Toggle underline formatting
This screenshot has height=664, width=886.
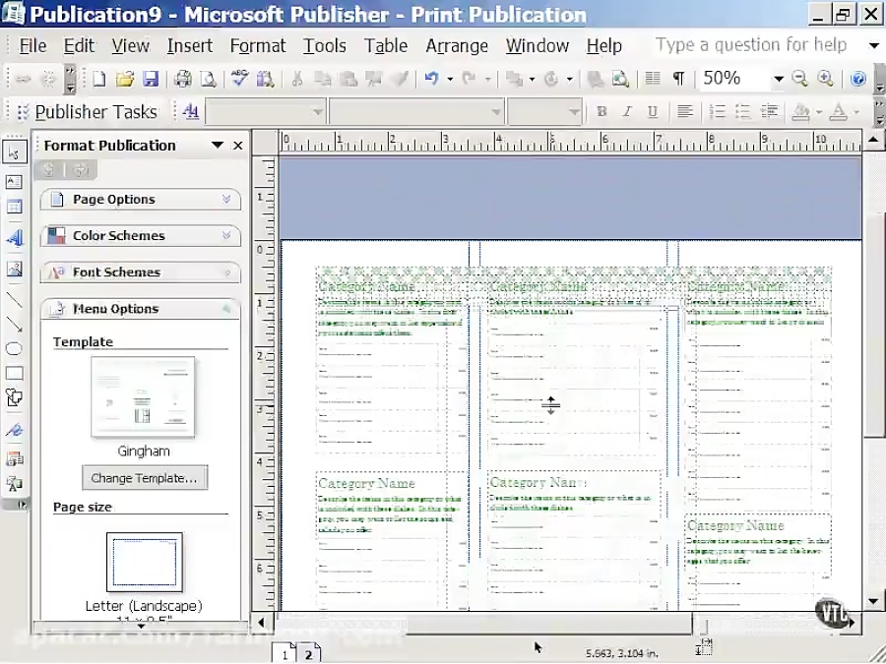point(653,111)
